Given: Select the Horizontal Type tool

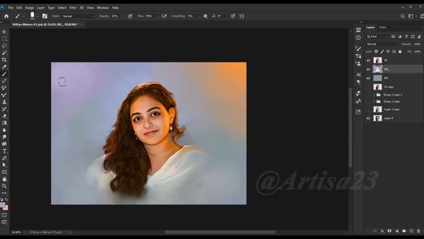Looking at the screenshot, I should 5,151.
